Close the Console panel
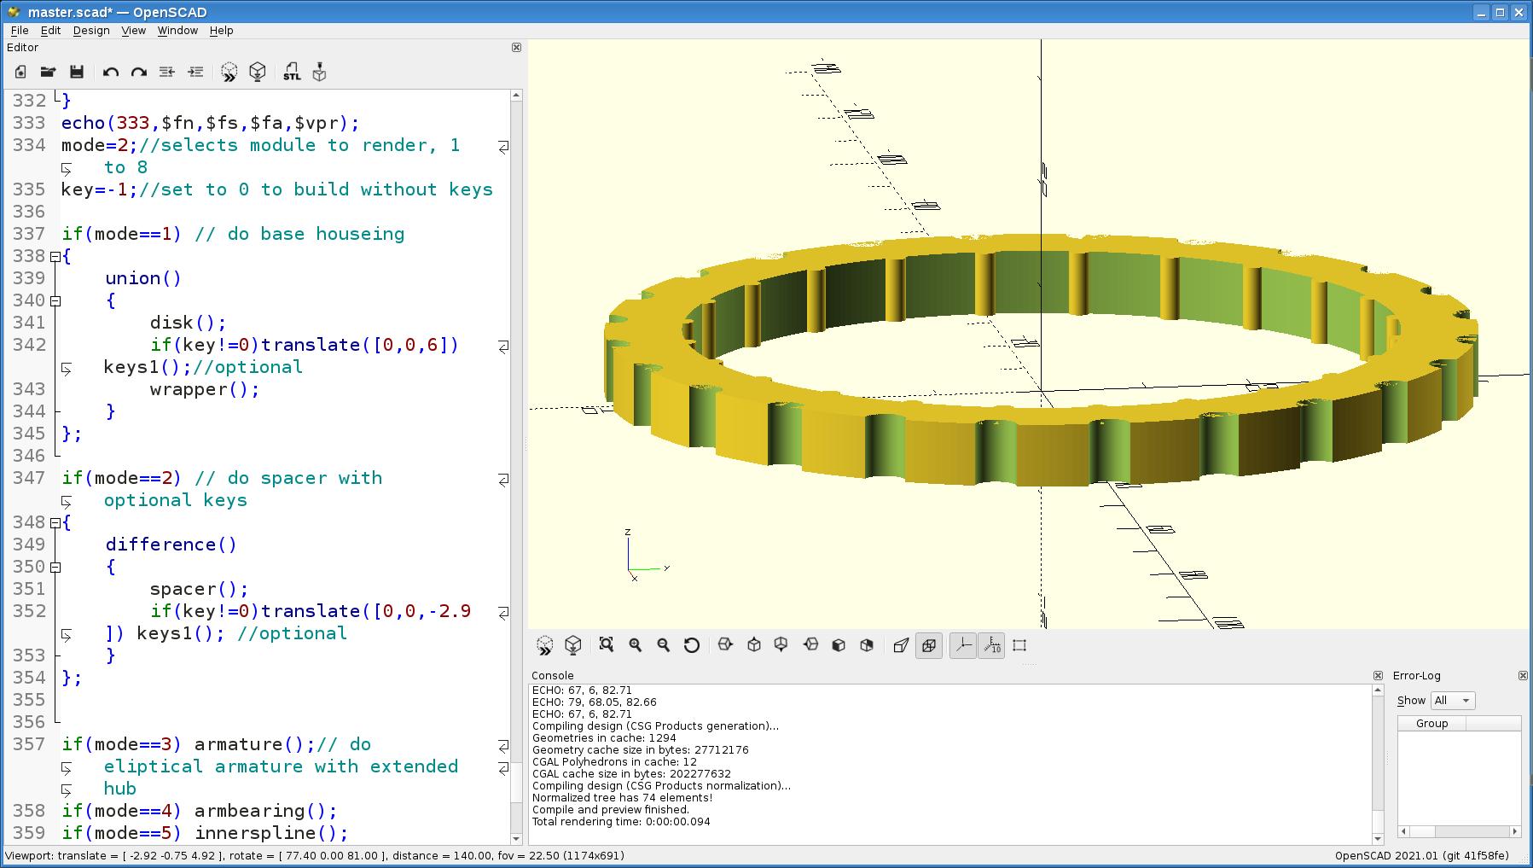Screen dimensions: 1533x868 (x=1378, y=675)
